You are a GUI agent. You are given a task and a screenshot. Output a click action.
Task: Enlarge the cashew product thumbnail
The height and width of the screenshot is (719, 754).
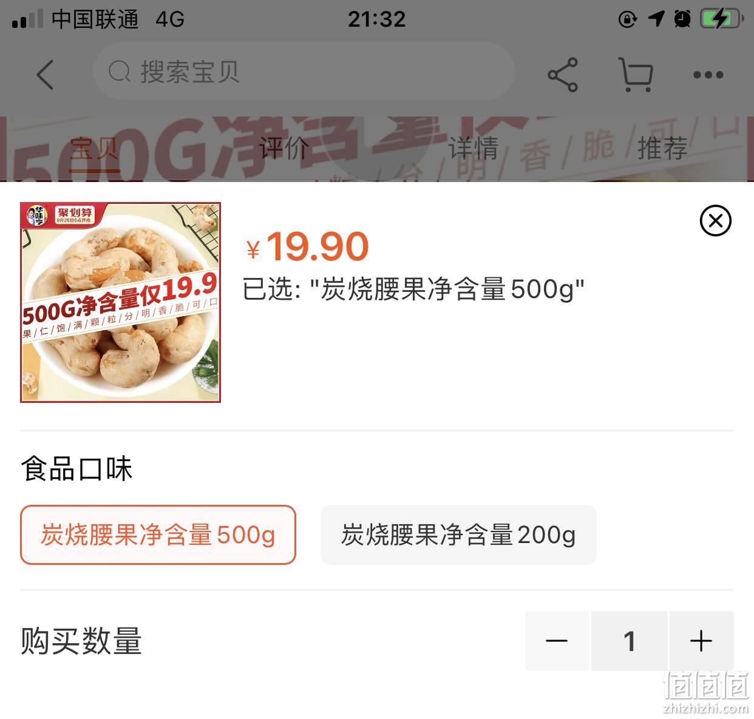(x=121, y=302)
